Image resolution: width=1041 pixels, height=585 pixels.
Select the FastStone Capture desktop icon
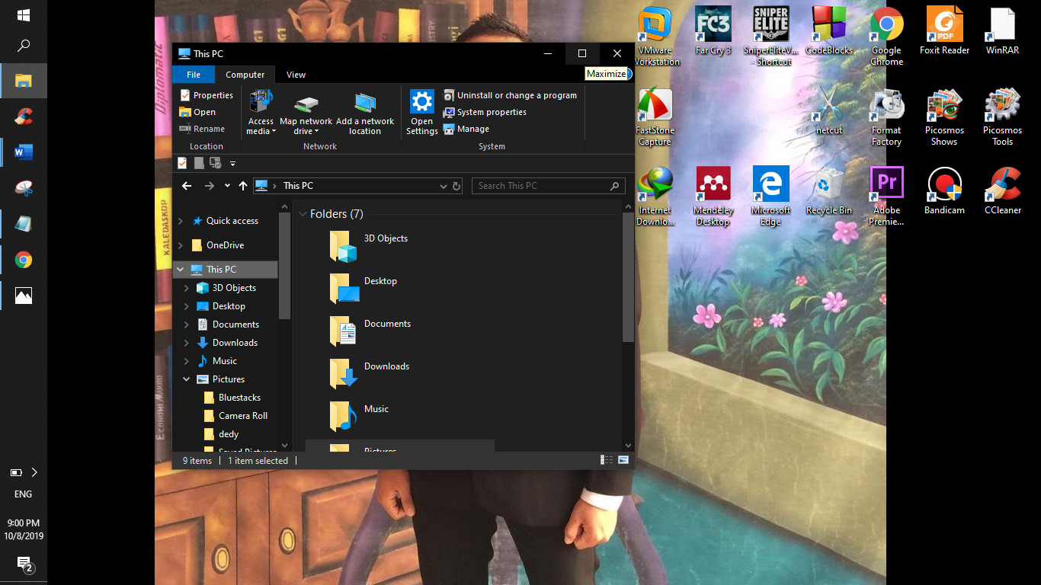pos(655,117)
